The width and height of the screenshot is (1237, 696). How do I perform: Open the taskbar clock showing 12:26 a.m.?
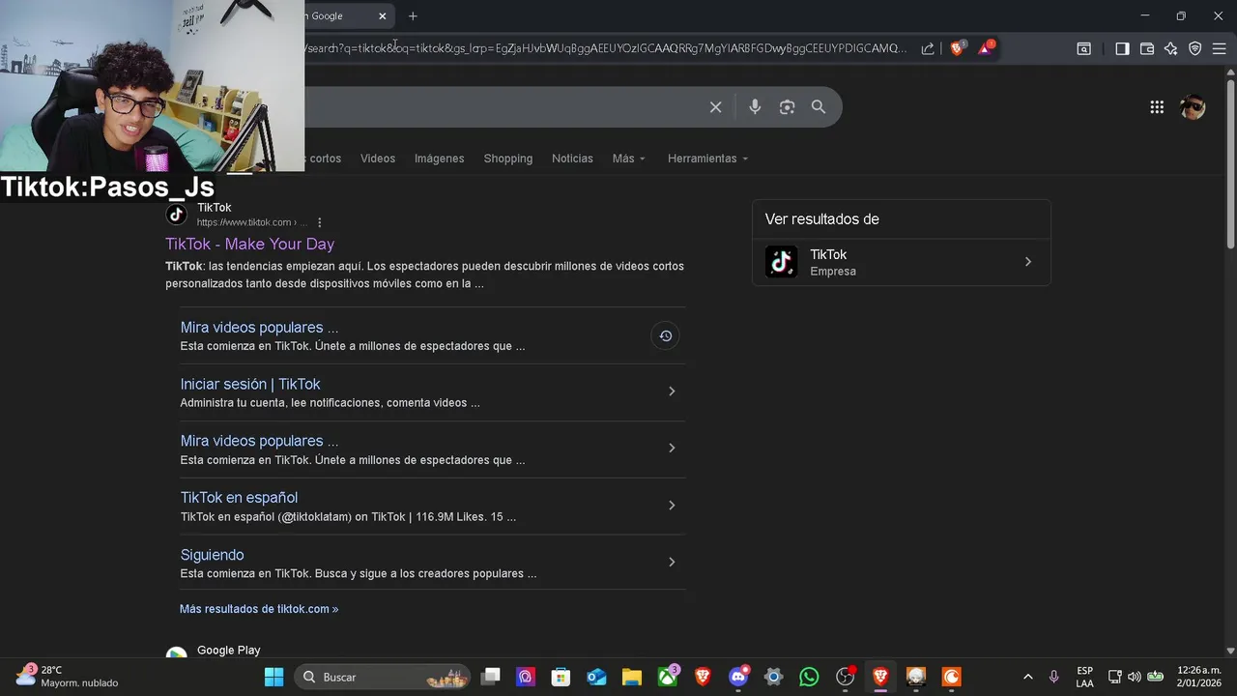tap(1198, 677)
